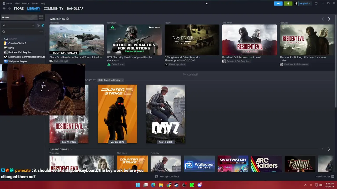Click the Home button in the sidebar
This screenshot has height=189, width=337.
pyautogui.click(x=19, y=17)
